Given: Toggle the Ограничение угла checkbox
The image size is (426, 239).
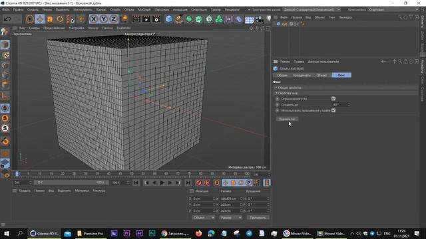Looking at the screenshot, I should pyautogui.click(x=333, y=99).
